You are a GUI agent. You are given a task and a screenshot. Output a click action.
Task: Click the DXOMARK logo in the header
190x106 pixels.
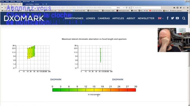point(24,18)
